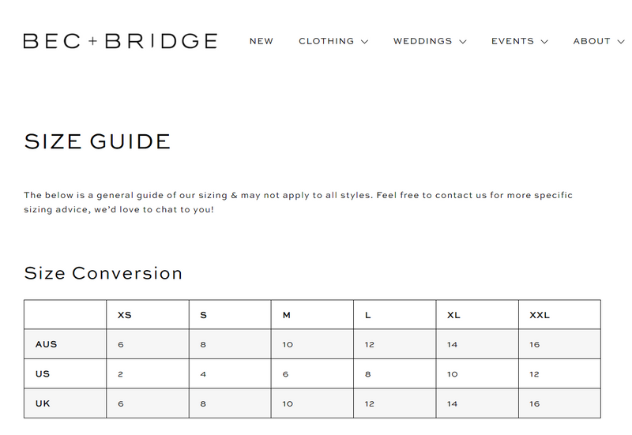Open the ABOUT menu item
The height and width of the screenshot is (435, 632).
click(592, 41)
